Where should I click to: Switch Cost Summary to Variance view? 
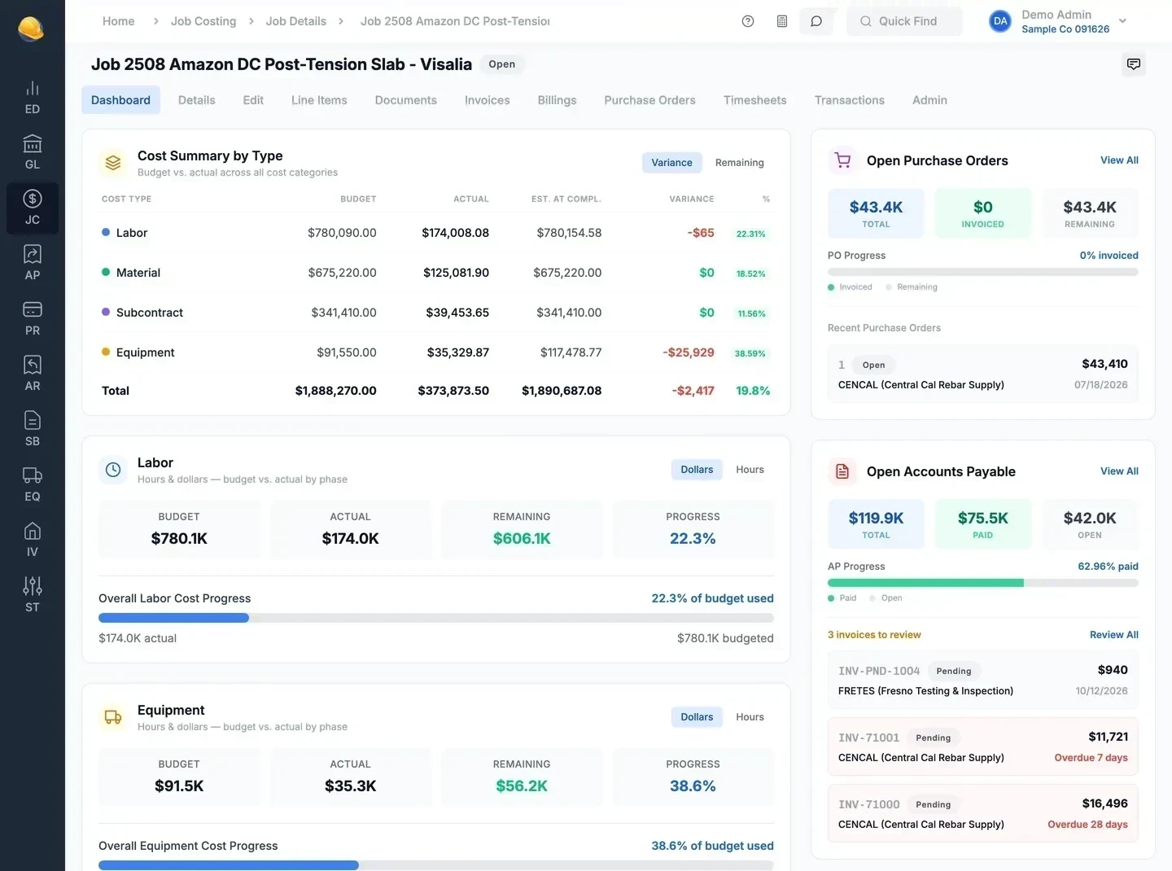[x=671, y=163]
